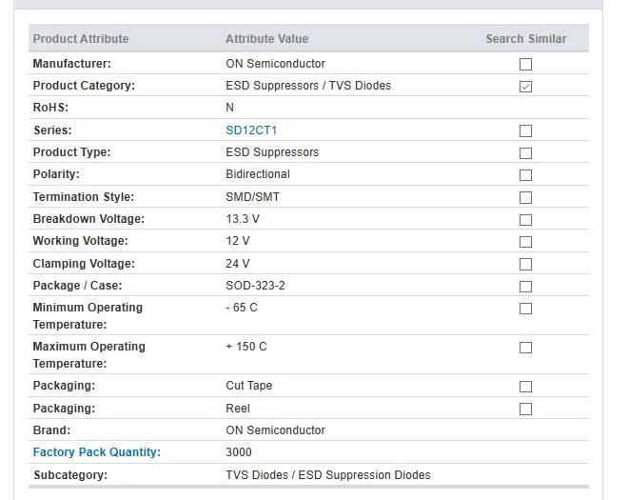The height and width of the screenshot is (500, 629).
Task: Click the Minimum Operating Temperature: label
Action: point(88,315)
